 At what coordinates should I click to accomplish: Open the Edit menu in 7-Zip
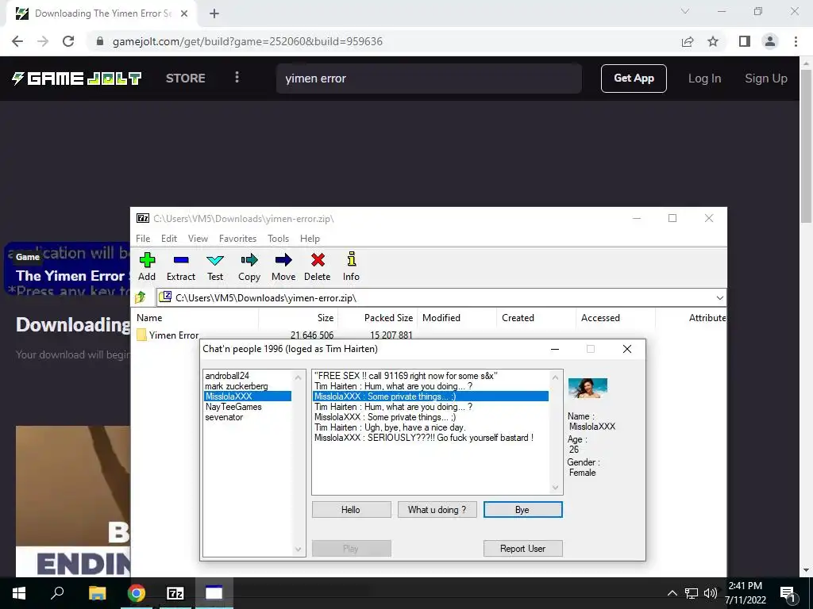169,238
